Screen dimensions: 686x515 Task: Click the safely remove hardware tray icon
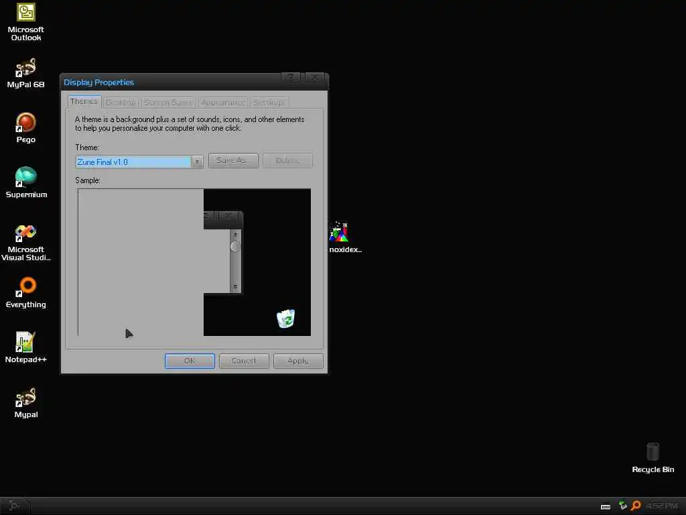click(x=622, y=506)
